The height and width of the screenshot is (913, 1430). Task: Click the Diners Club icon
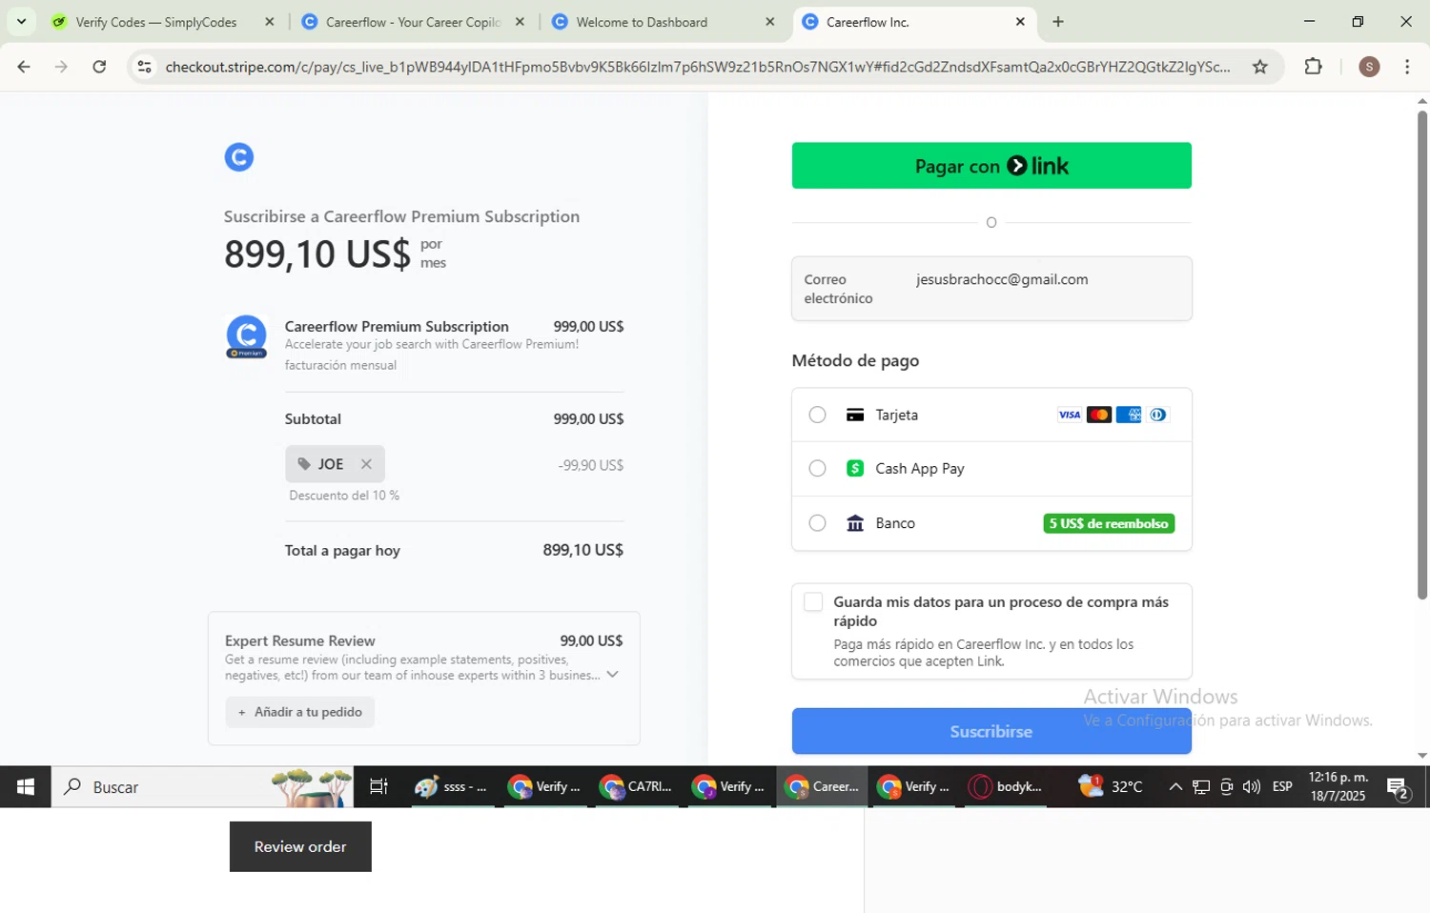click(x=1158, y=415)
